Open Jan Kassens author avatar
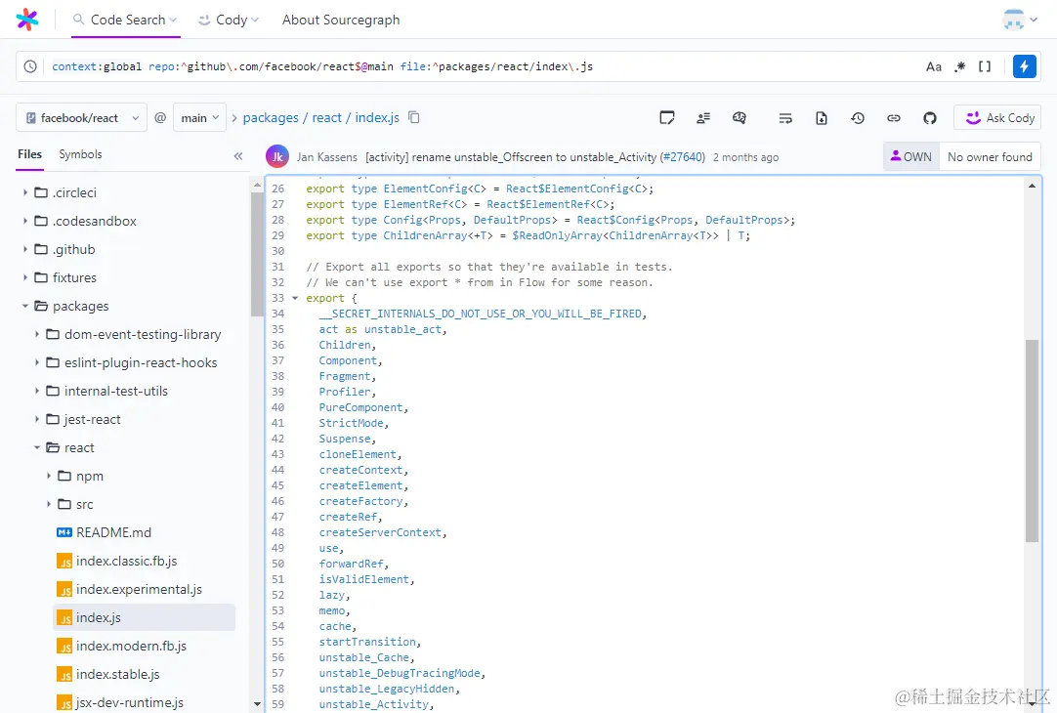The height and width of the screenshot is (713, 1057). pyautogui.click(x=277, y=156)
